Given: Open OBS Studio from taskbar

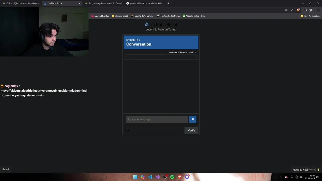Looking at the screenshot, I should coord(165,177).
